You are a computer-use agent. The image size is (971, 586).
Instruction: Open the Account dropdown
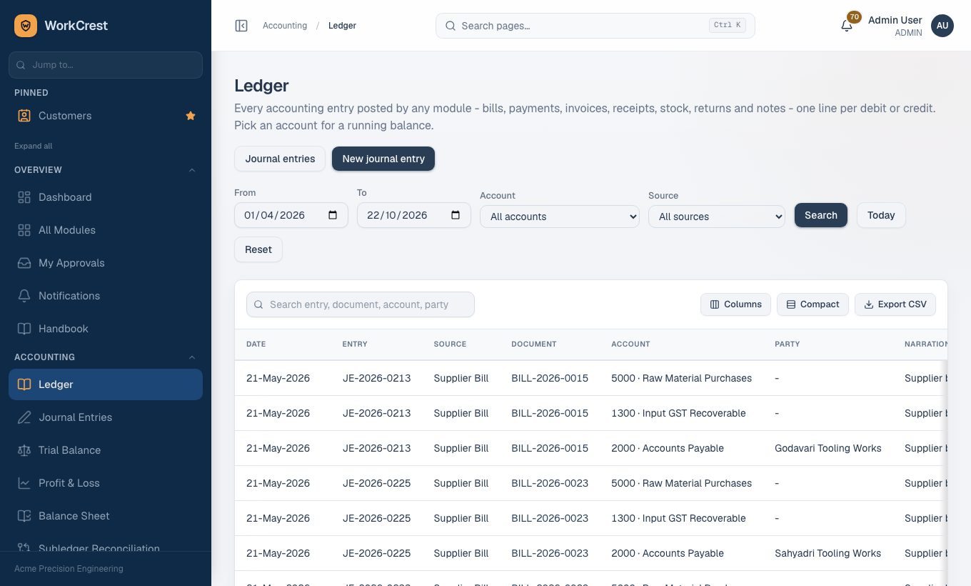(x=560, y=217)
